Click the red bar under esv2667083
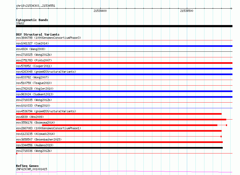Viewport: 240px width, 175px height. coord(119,131)
